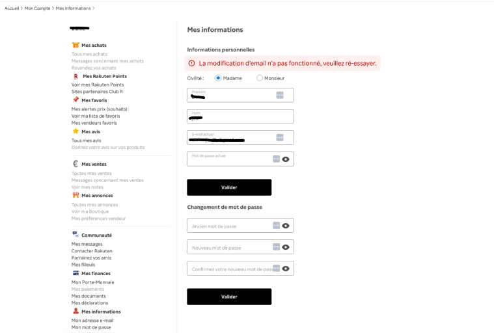This screenshot has width=494, height=333.
Task: Click the Rakuten Points R icon
Action: [x=75, y=76]
